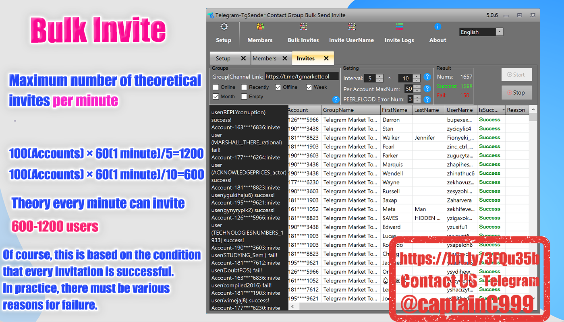Sort by the FirstName column header
564x322 pixels.
(x=397, y=110)
